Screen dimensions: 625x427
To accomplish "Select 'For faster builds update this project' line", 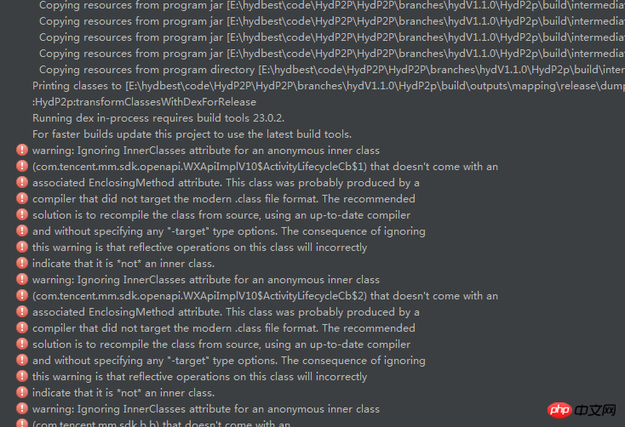I will point(192,134).
